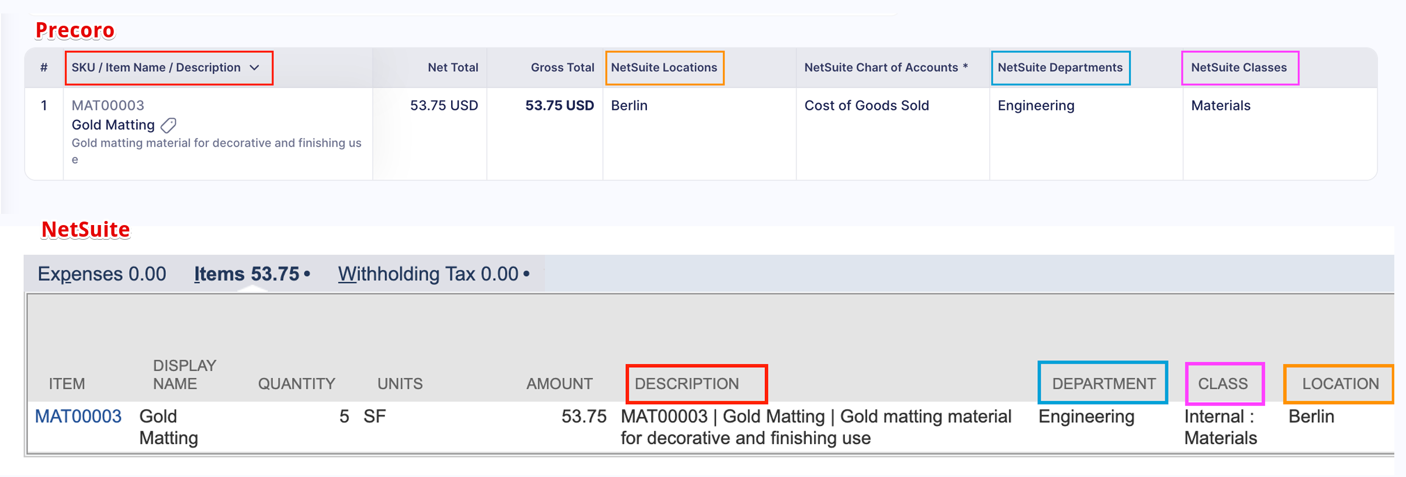Click the Gold Matting item name in Precoro

coord(113,125)
